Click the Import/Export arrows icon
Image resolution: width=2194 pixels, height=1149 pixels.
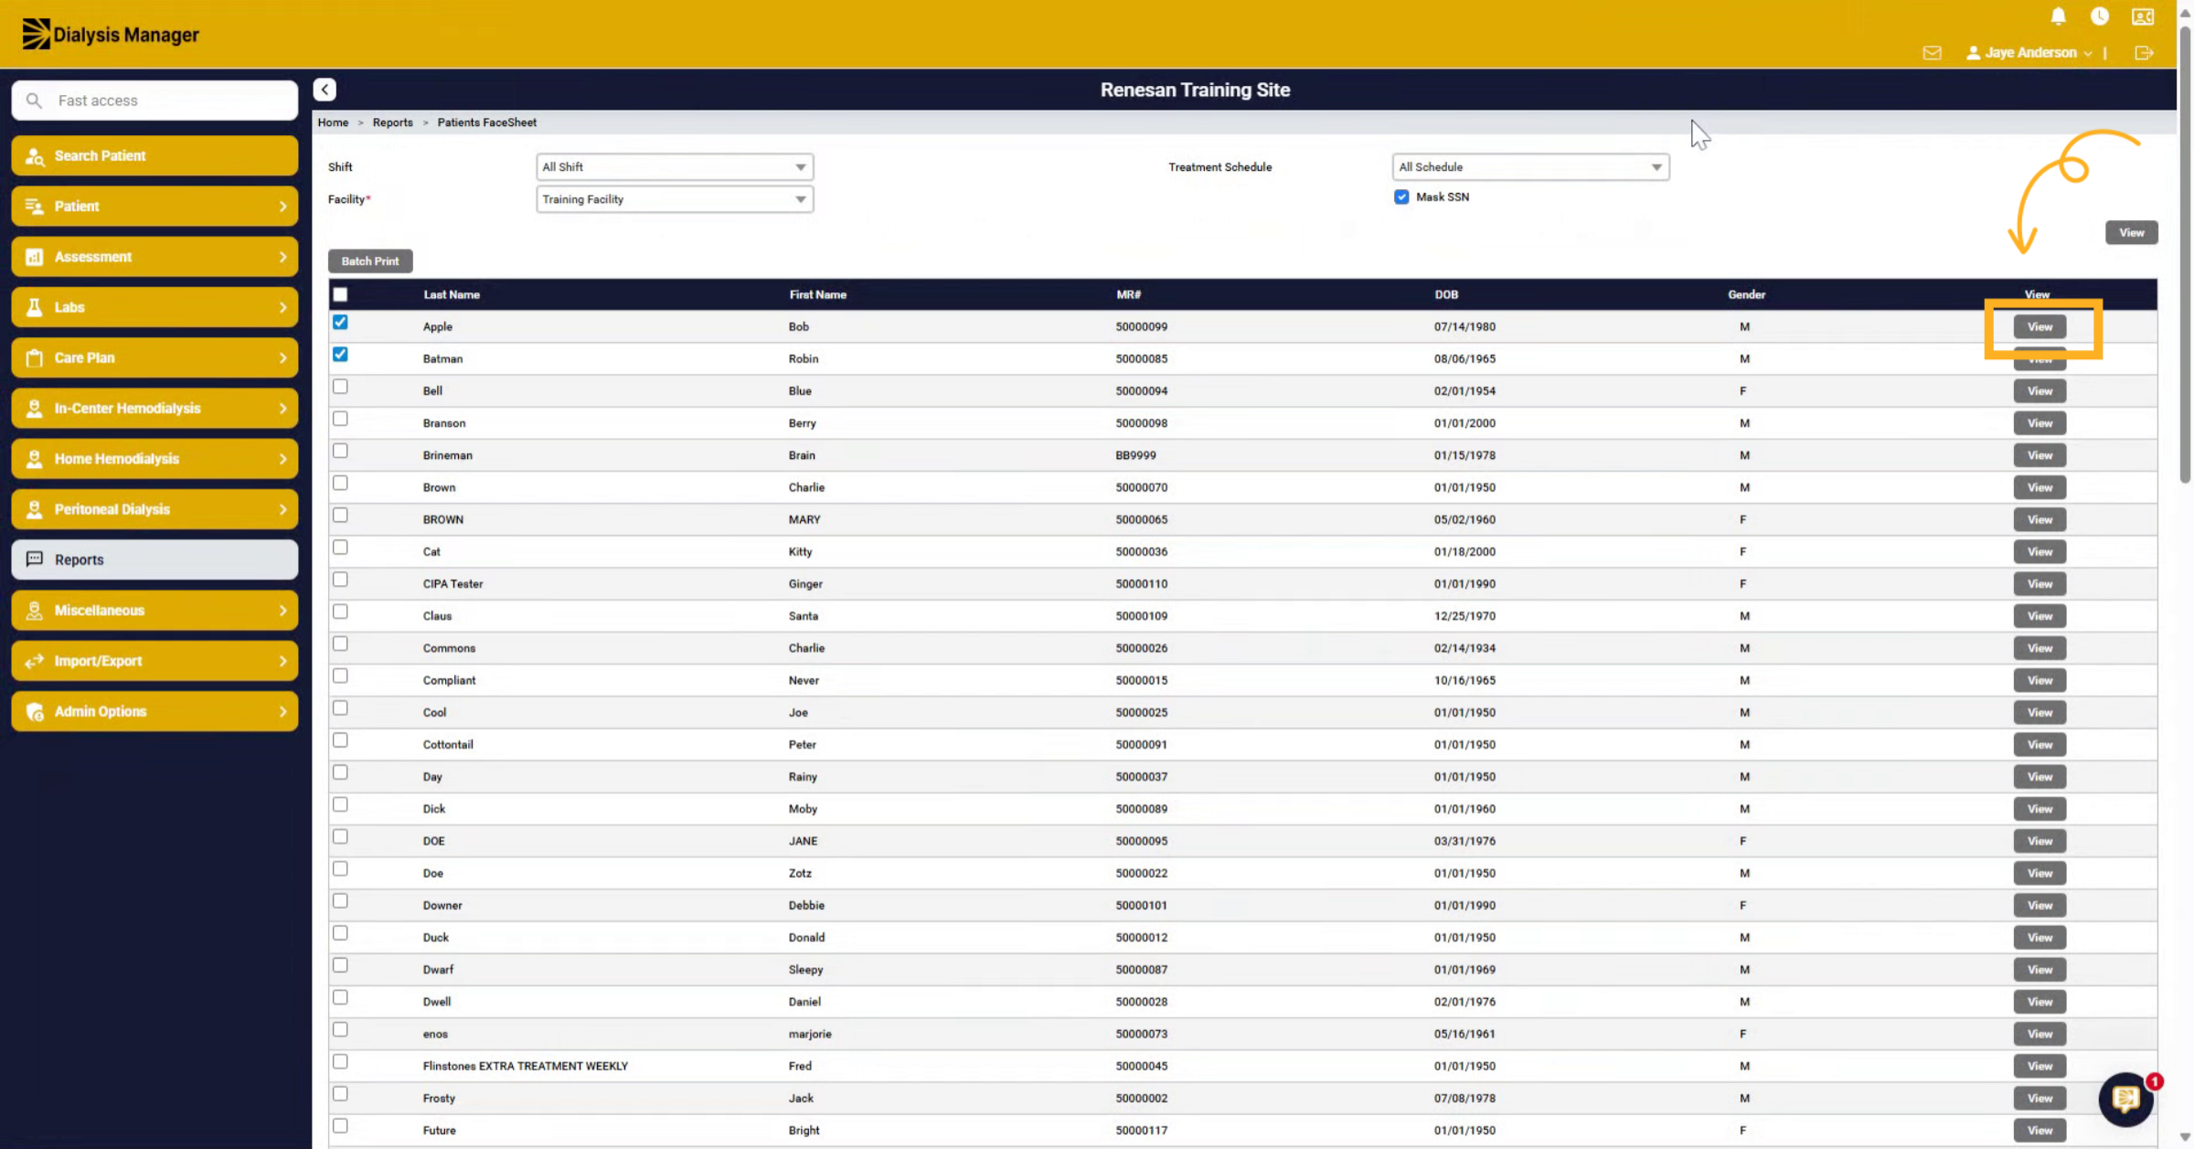coord(35,661)
